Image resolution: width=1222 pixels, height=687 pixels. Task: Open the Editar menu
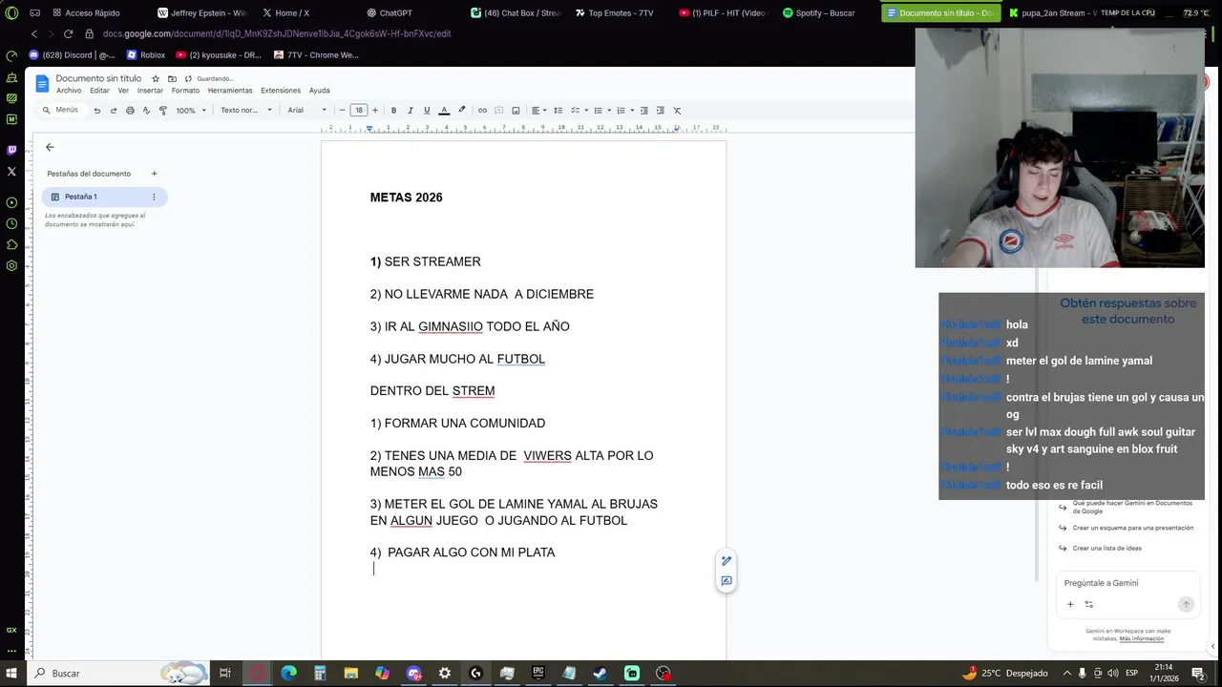pos(99,91)
